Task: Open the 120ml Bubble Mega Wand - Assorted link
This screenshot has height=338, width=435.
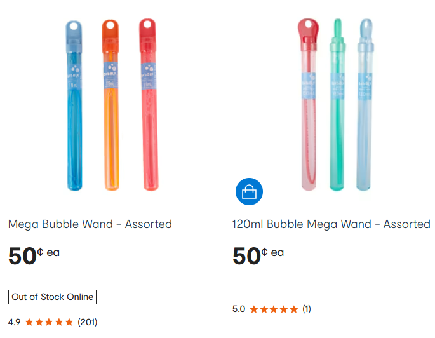Action: 331,224
